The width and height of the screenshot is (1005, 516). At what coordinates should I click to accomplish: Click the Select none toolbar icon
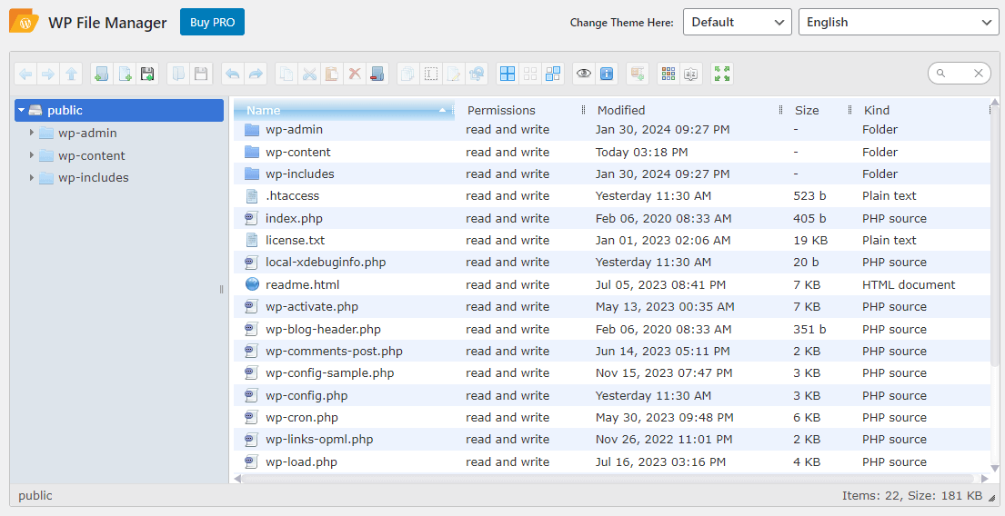click(530, 74)
